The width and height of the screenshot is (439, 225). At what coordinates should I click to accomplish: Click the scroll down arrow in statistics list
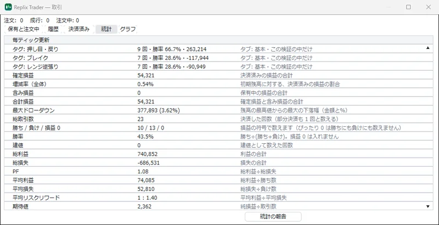pos(427,206)
